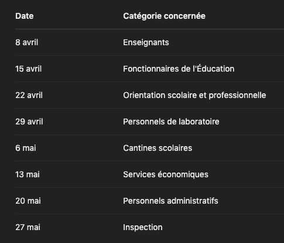Click the Inspection category entry
Screen dimensions: 284x243
tap(143, 227)
